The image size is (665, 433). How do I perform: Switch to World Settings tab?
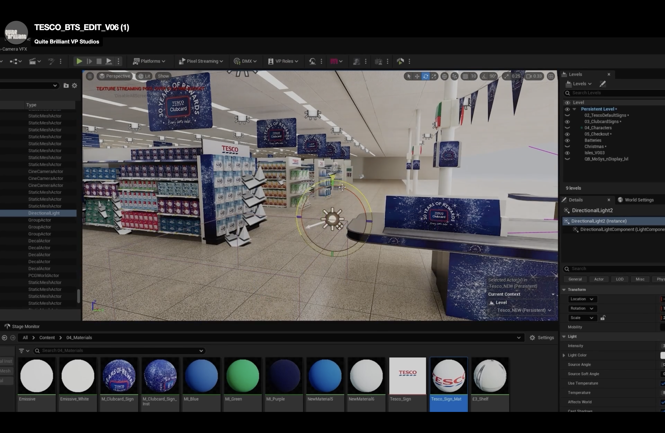click(639, 200)
